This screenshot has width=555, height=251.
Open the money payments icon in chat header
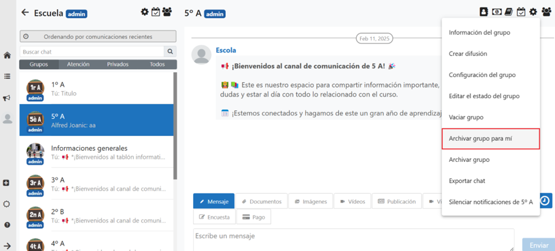(497, 12)
